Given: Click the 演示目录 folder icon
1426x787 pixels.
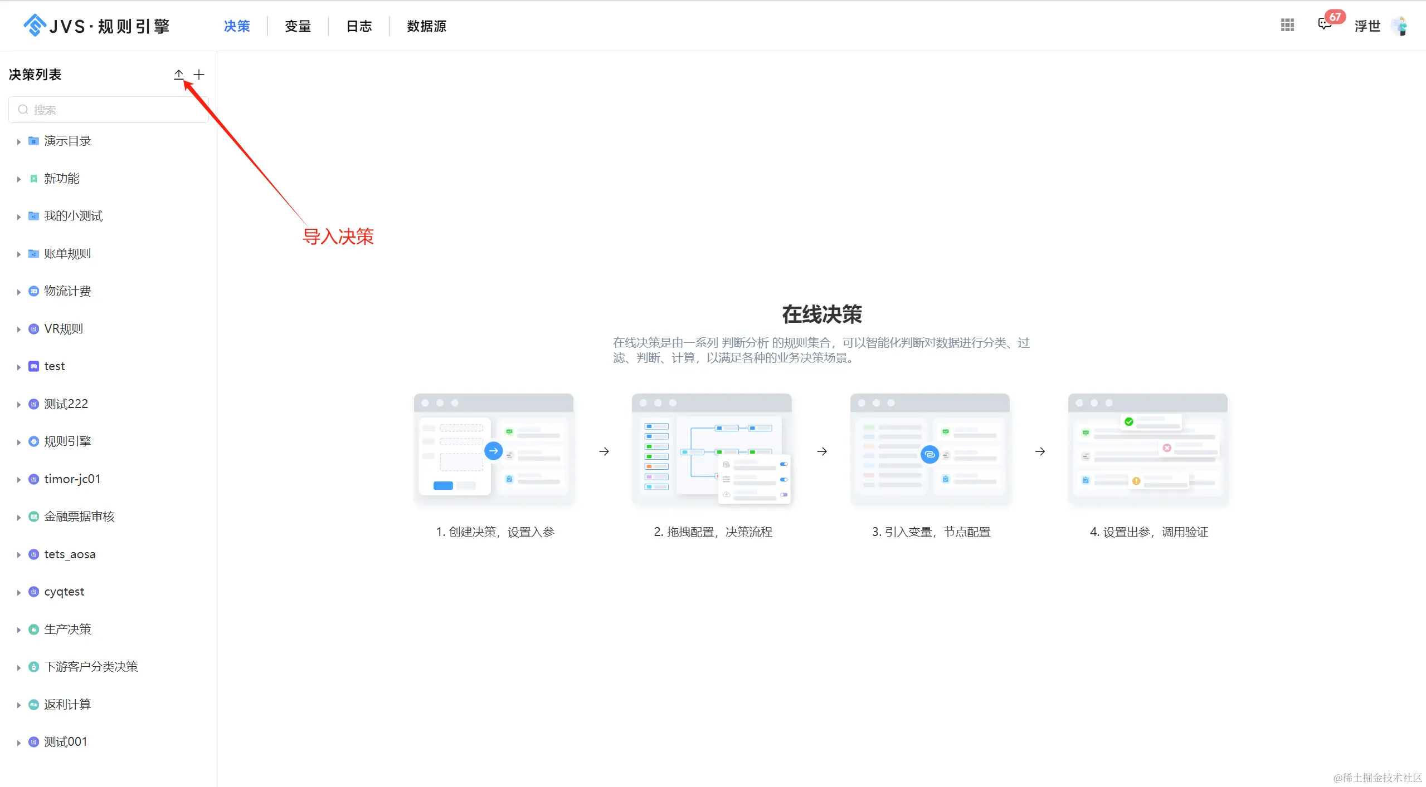Looking at the screenshot, I should 33,141.
